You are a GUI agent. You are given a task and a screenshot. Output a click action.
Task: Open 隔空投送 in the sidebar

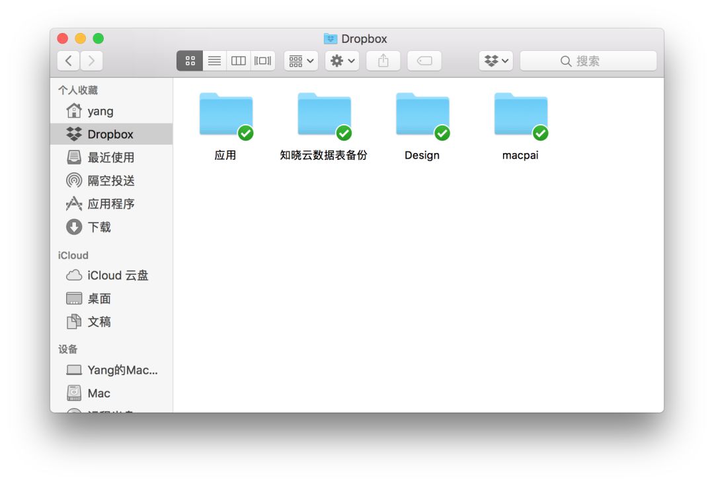point(110,180)
